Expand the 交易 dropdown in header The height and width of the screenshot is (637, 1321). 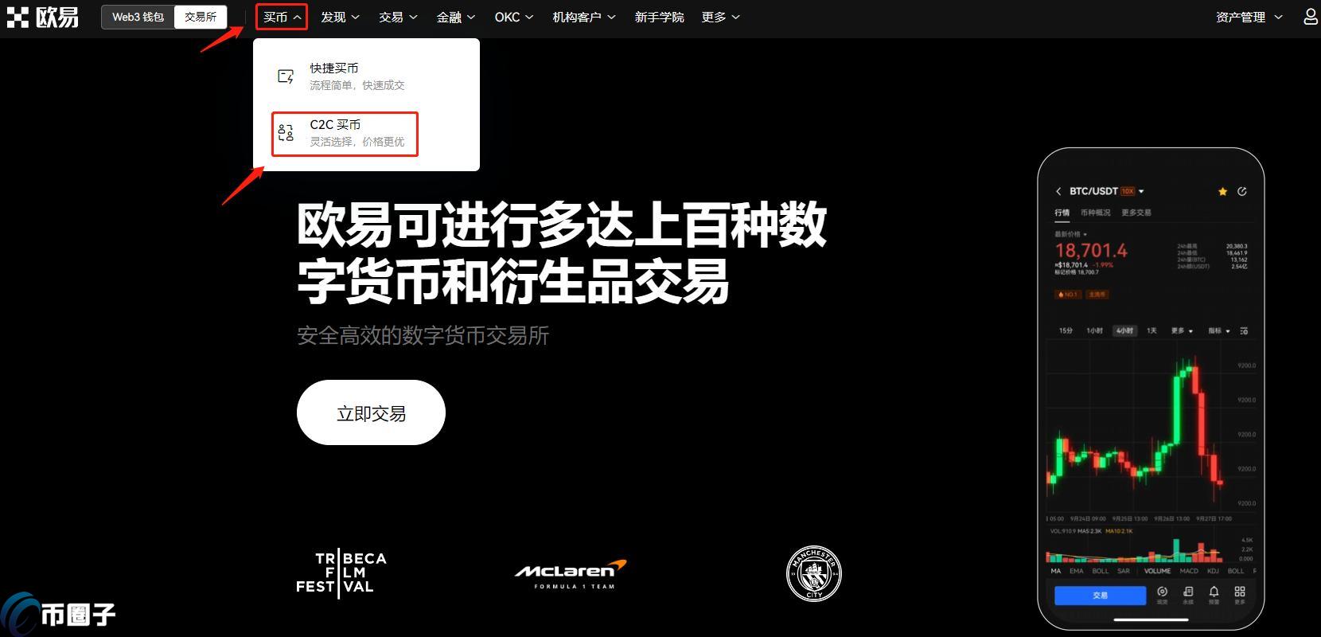(x=398, y=17)
